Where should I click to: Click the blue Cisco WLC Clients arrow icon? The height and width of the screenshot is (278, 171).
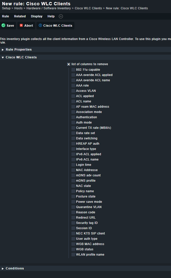click(40, 25)
